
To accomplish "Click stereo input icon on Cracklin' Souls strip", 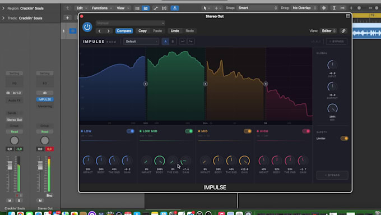I will pos(8,93).
